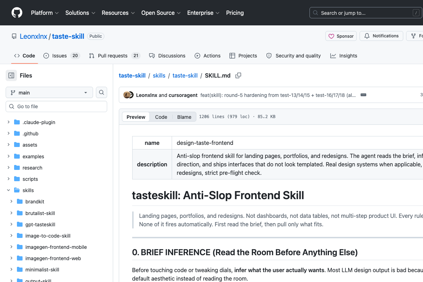Expand the .github folder chevron
The width and height of the screenshot is (423, 282).
pos(8,134)
